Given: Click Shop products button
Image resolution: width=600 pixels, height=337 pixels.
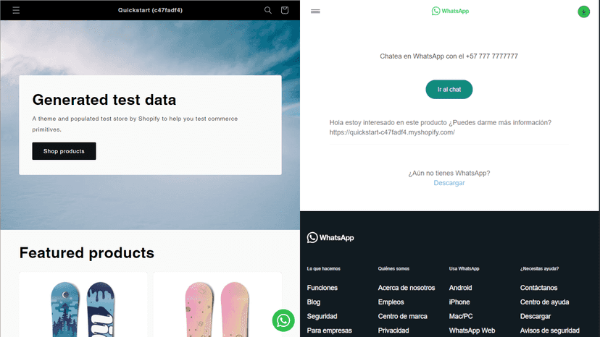Looking at the screenshot, I should tap(64, 151).
